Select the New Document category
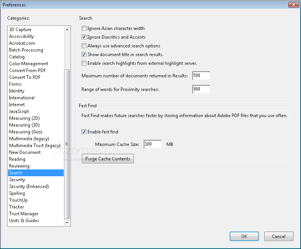This screenshot has height=249, width=301. click(36, 152)
